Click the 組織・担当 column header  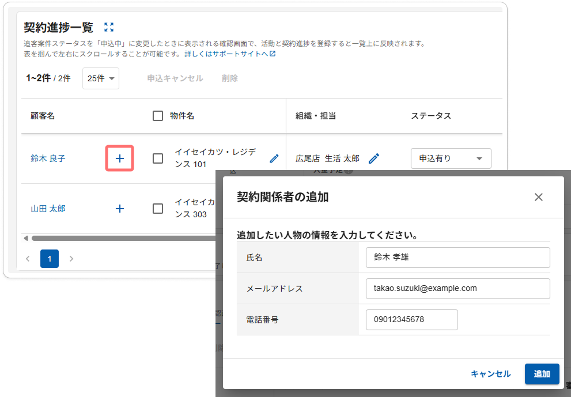(316, 116)
